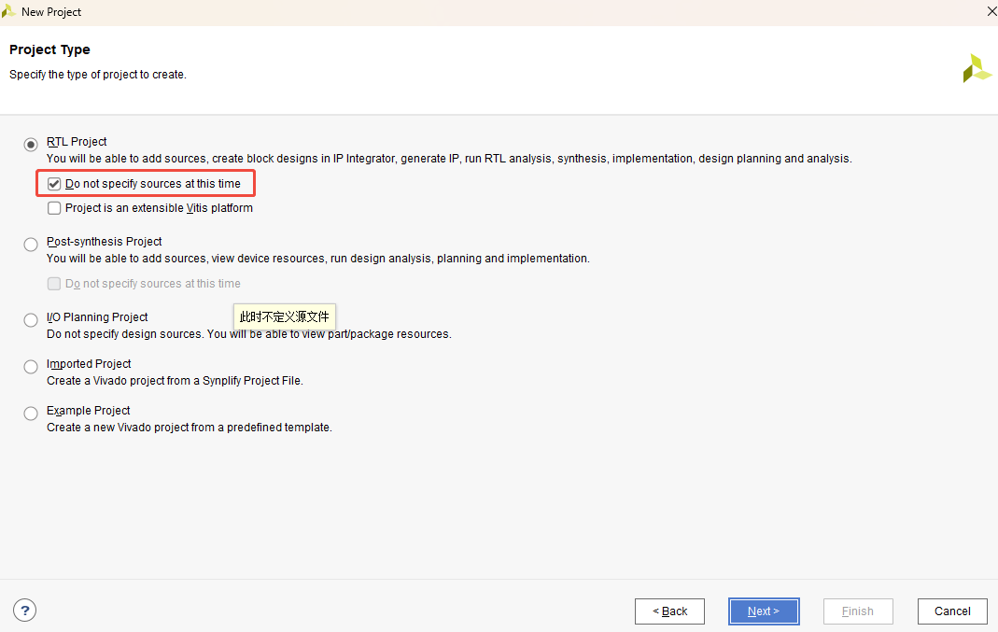This screenshot has width=998, height=632.
Task: Select the Post-synthesis Project option
Action: pyautogui.click(x=31, y=245)
